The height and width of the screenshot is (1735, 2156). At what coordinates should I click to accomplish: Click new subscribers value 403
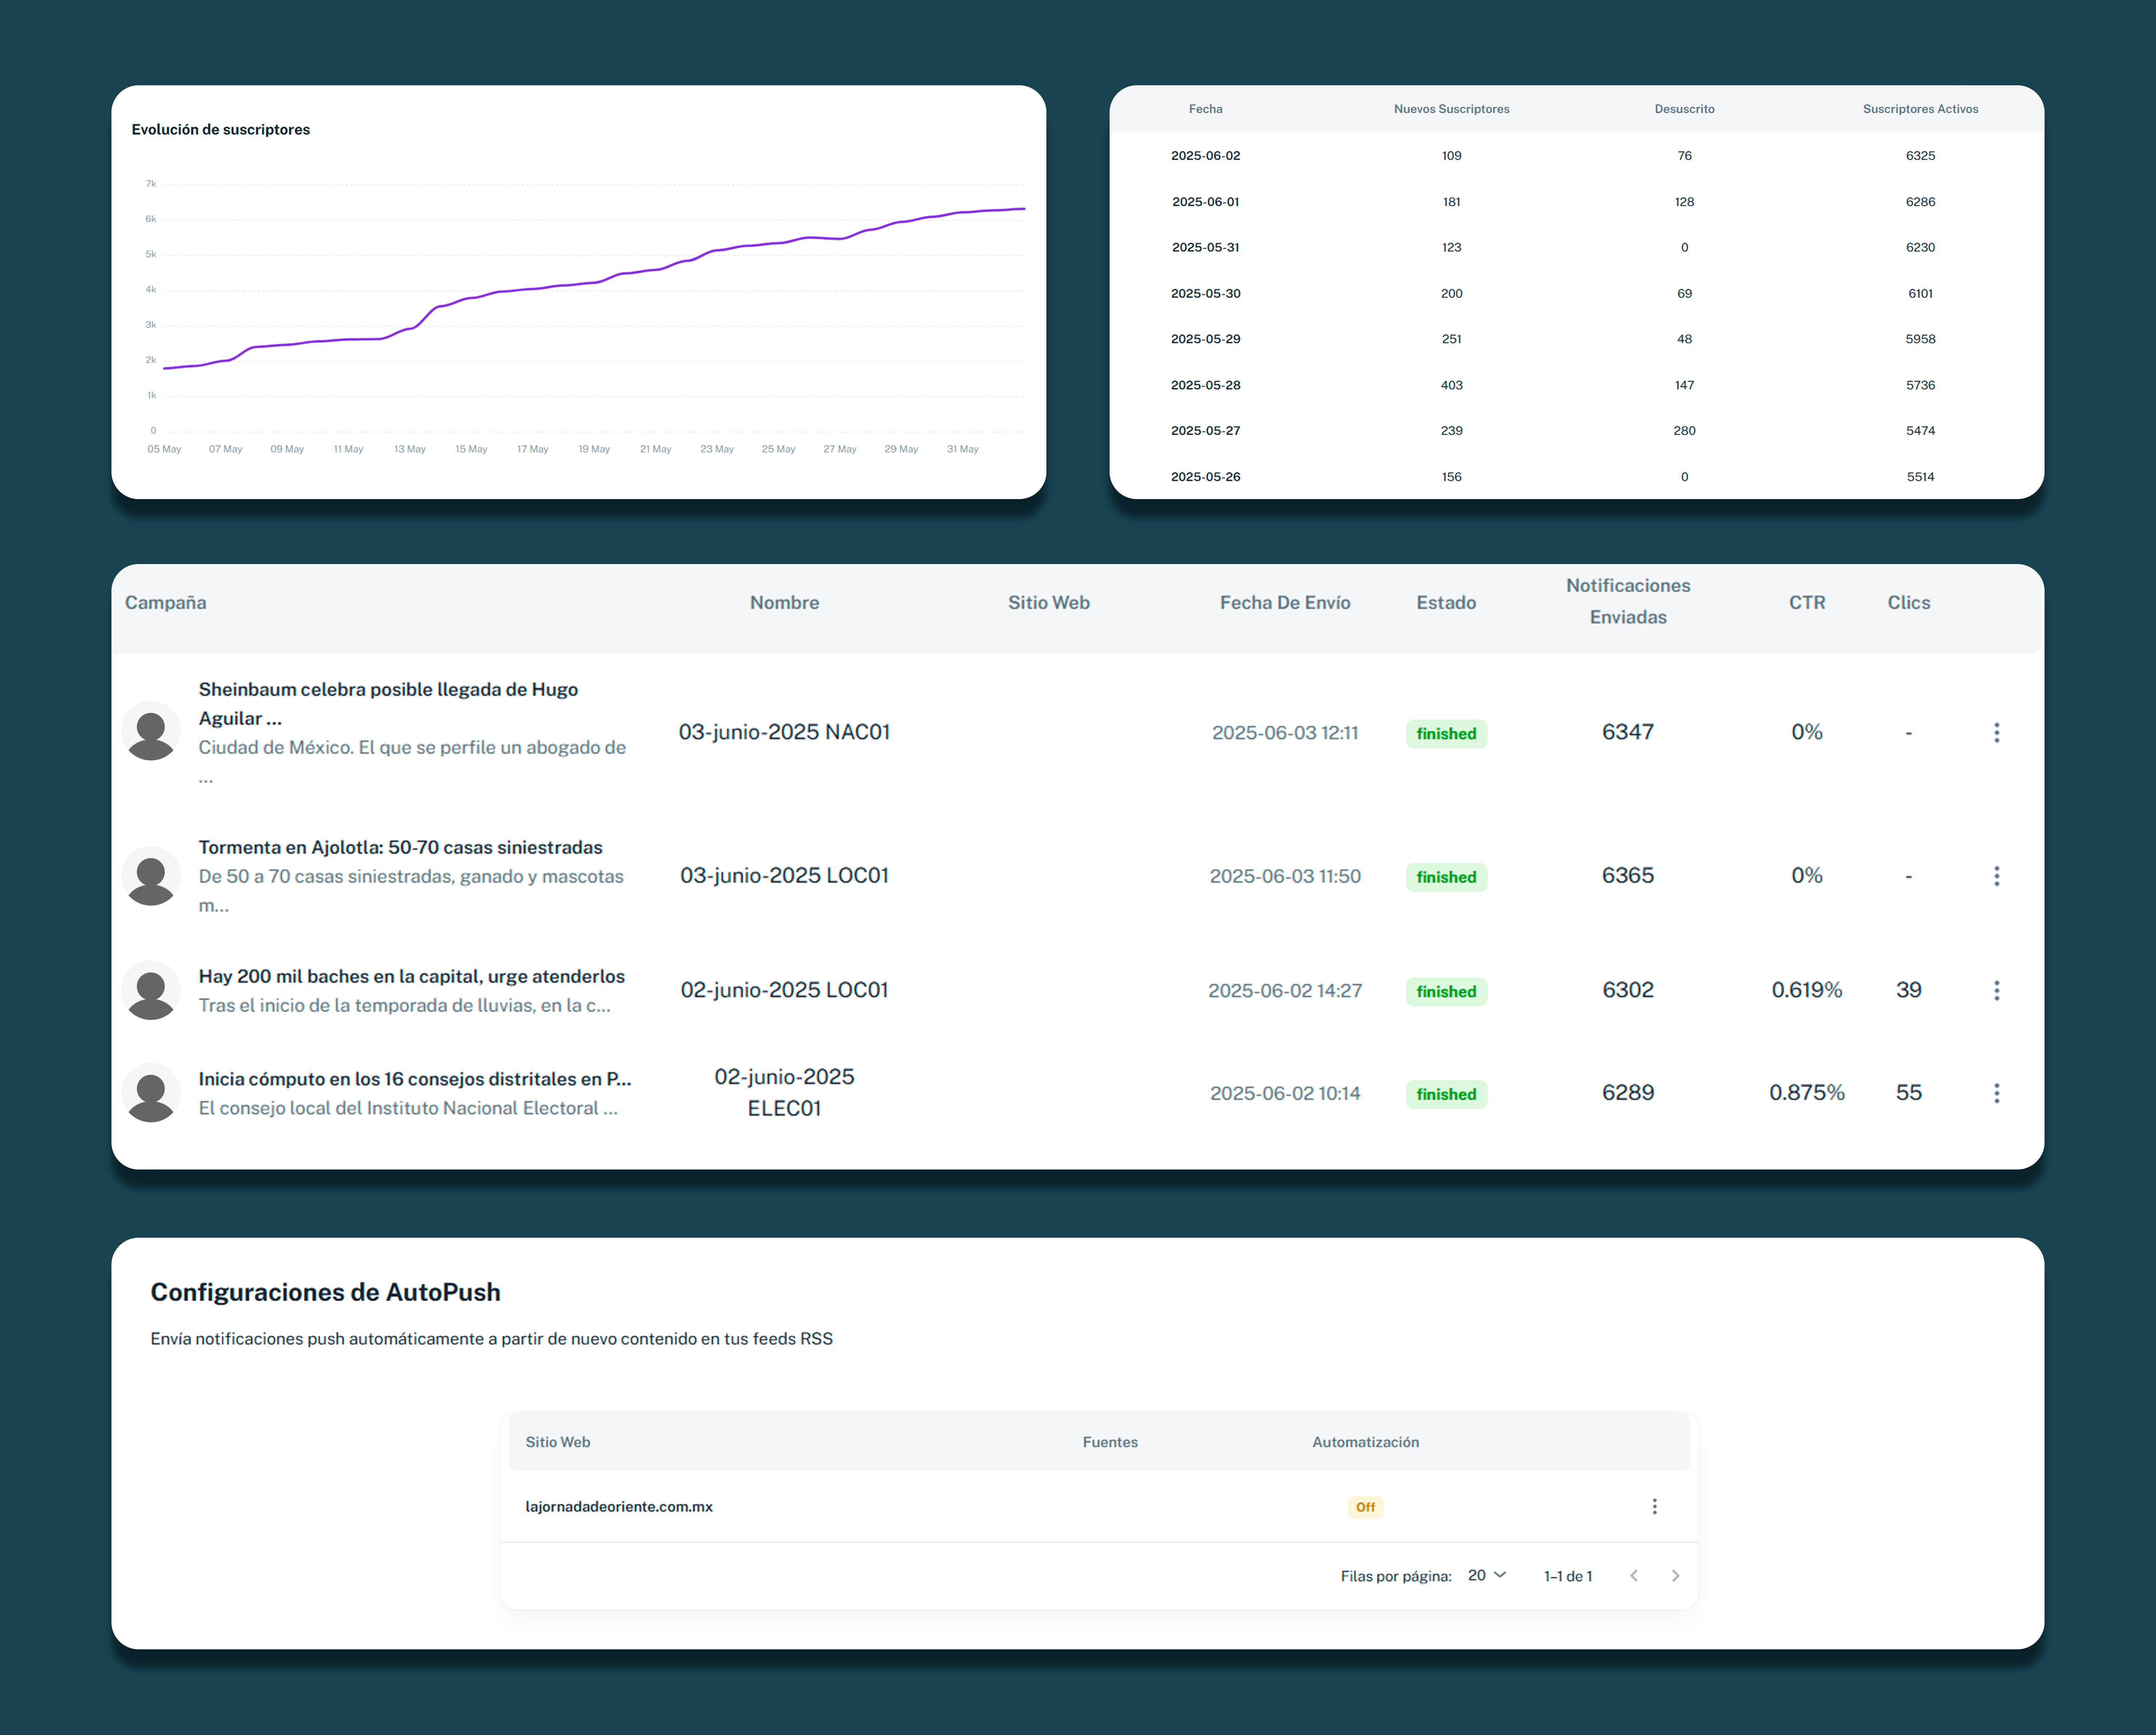pos(1451,385)
